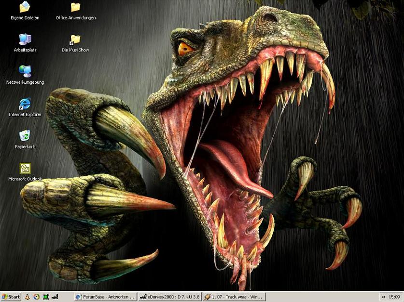Select the Eigene Dateien desktop icon
This screenshot has width=404, height=302.
(25, 10)
